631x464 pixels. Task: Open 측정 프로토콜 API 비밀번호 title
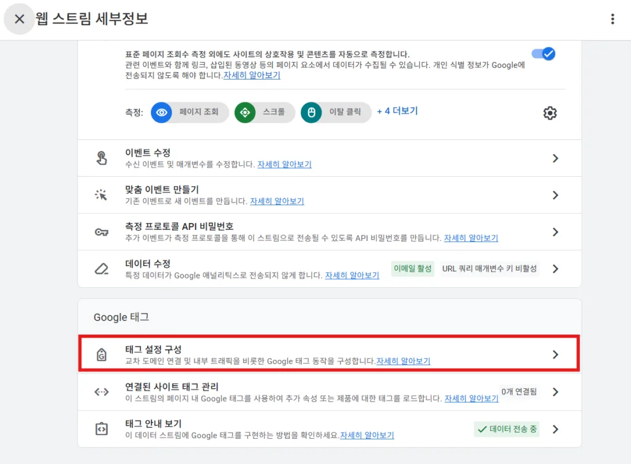[x=179, y=226]
